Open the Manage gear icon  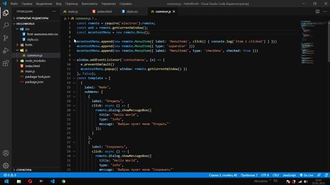click(6, 165)
